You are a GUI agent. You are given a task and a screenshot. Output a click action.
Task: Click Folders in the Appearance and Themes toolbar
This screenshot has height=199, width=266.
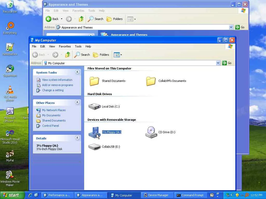coord(115,19)
